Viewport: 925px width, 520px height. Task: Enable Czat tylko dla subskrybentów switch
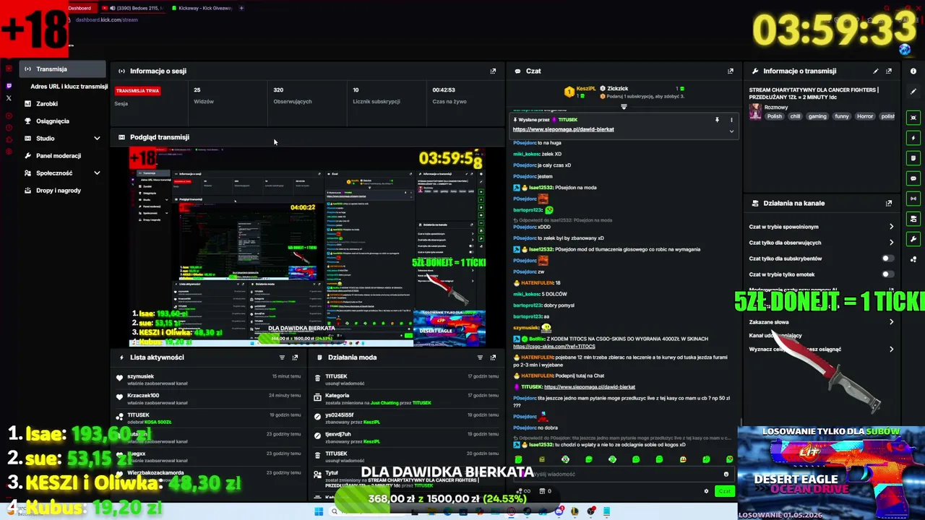point(887,259)
